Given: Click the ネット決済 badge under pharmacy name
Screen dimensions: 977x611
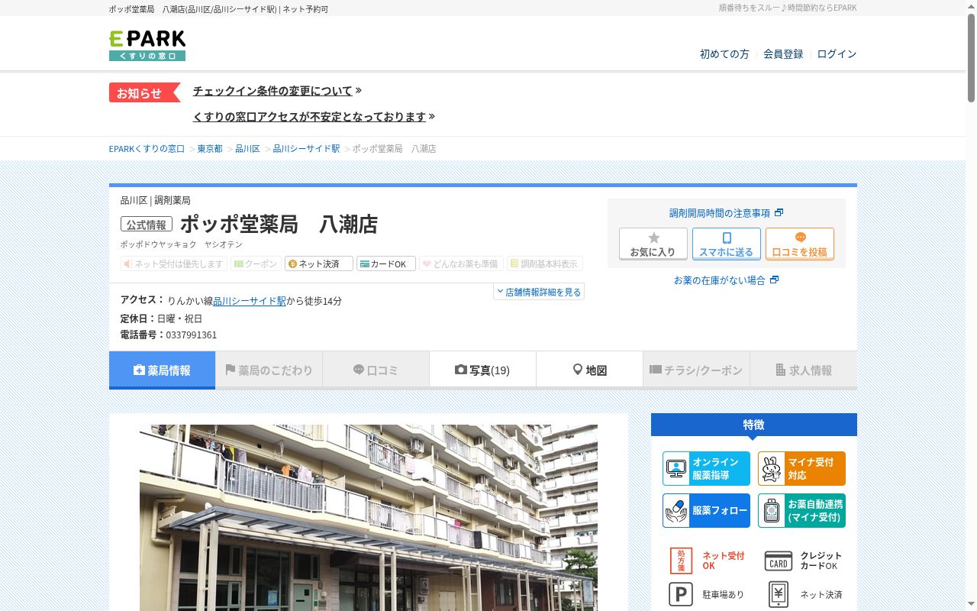Looking at the screenshot, I should 319,263.
